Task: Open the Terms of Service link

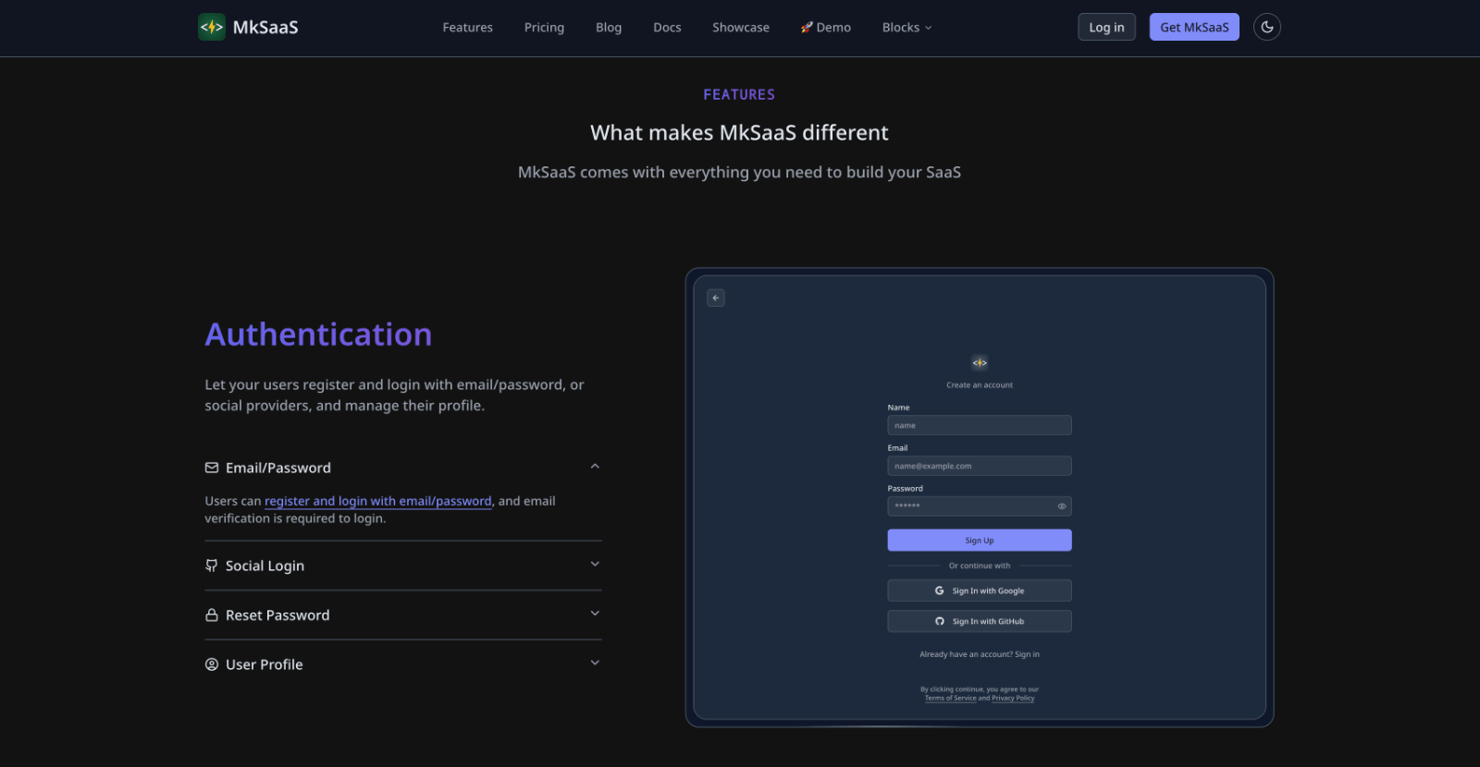Action: 950,698
